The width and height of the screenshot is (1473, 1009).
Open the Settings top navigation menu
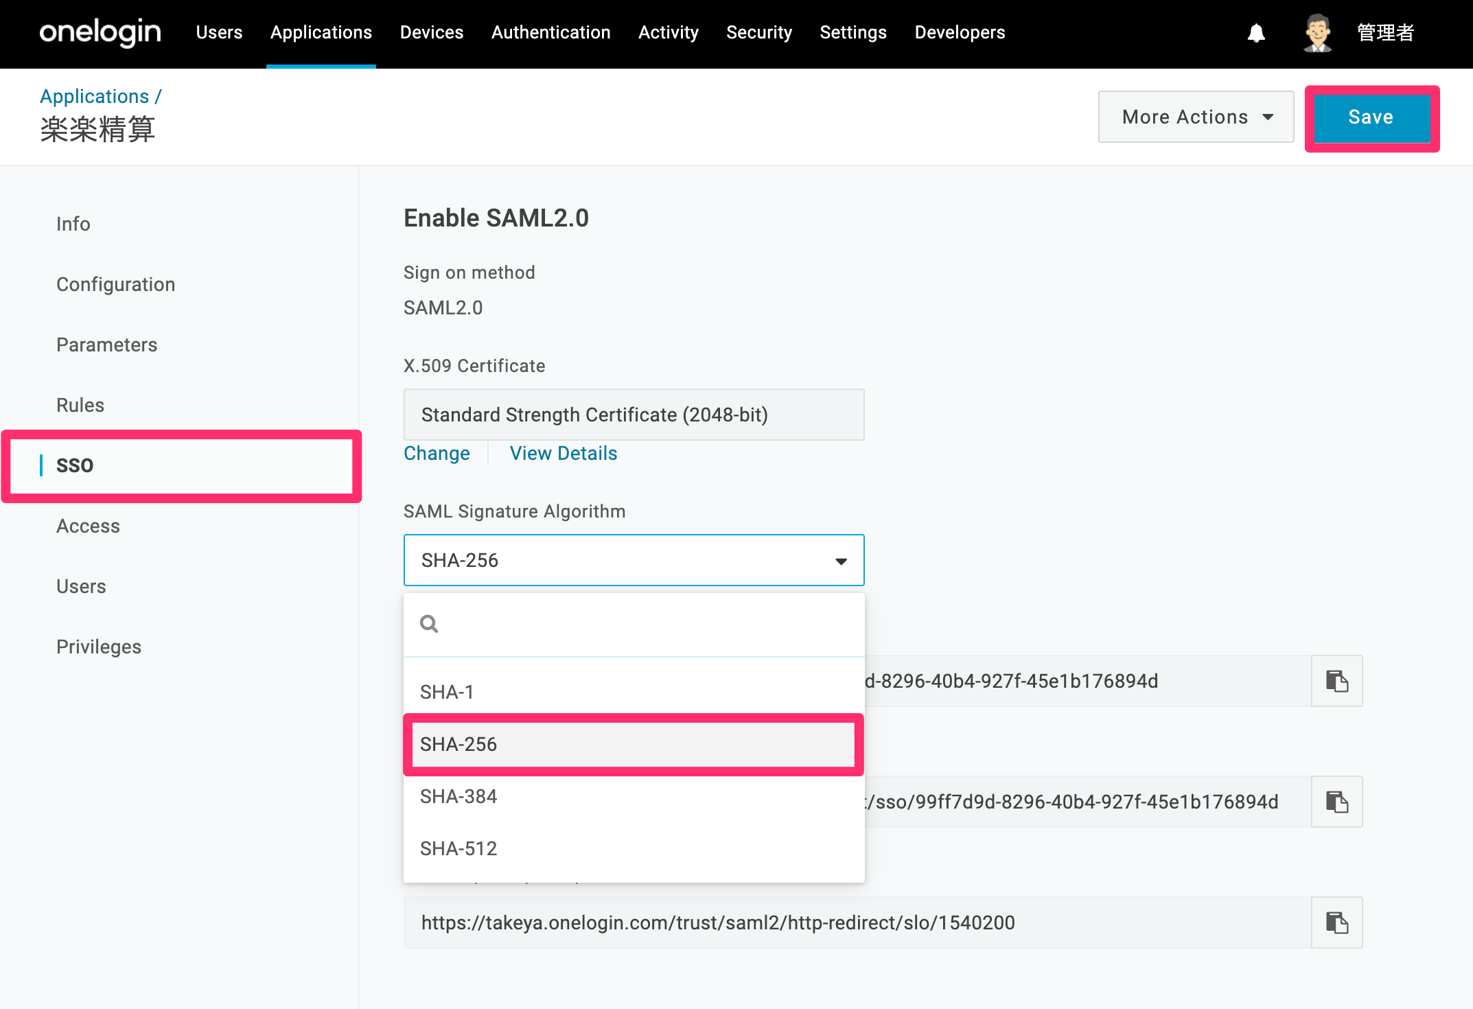[x=853, y=32]
